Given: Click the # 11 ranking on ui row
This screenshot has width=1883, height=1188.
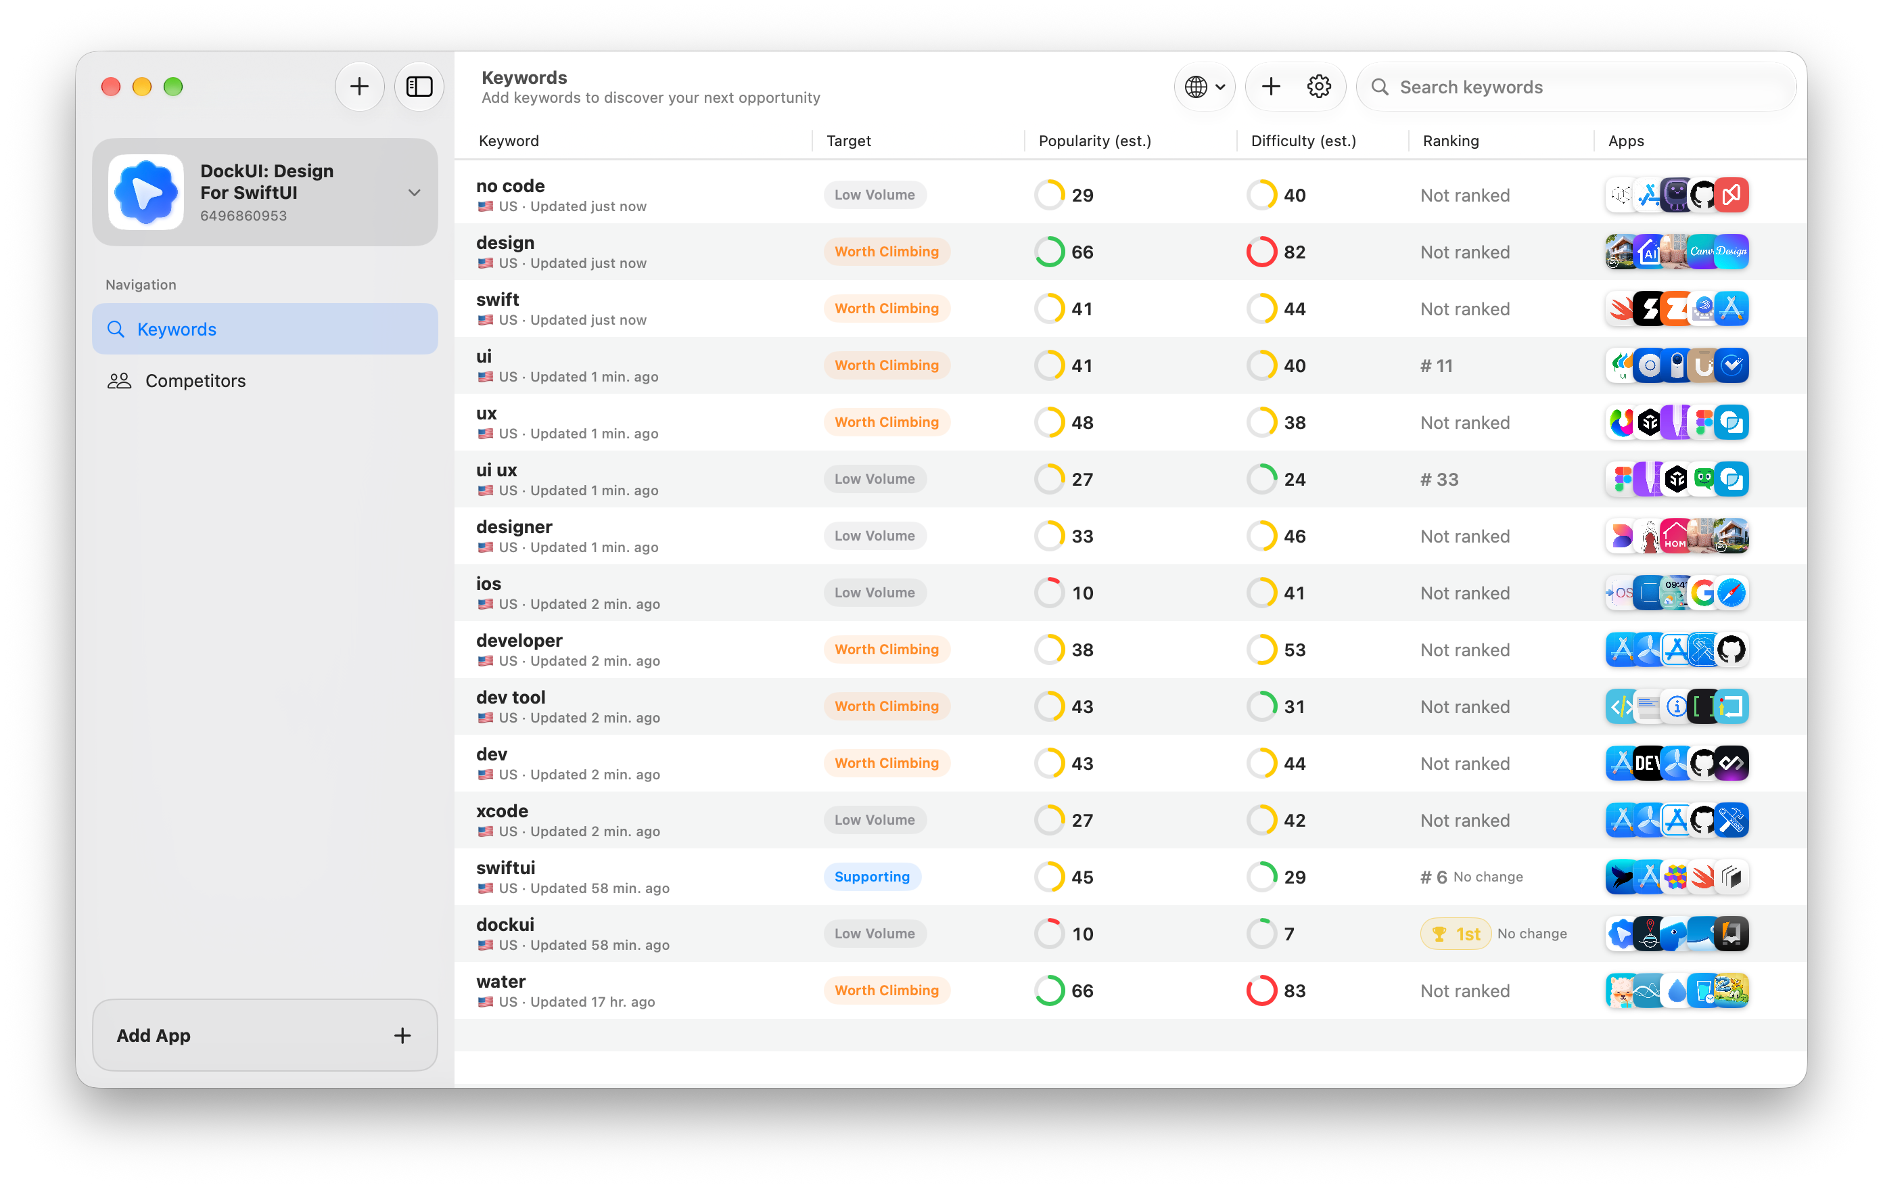Looking at the screenshot, I should click(x=1437, y=366).
